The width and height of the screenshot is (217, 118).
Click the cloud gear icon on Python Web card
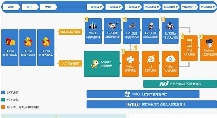170,59
